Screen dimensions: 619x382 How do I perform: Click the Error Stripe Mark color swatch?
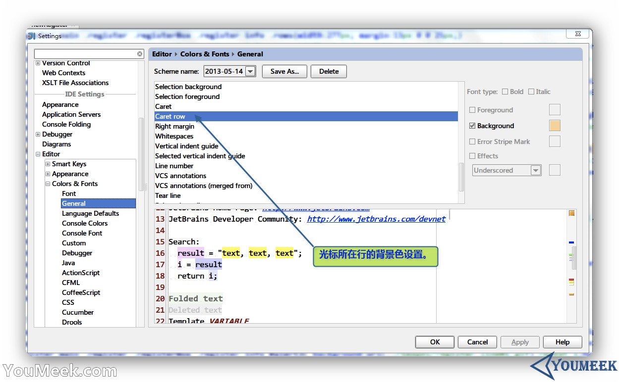[x=555, y=142]
